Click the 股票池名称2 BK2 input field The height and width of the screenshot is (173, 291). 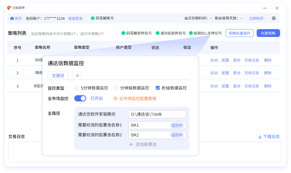(157, 135)
